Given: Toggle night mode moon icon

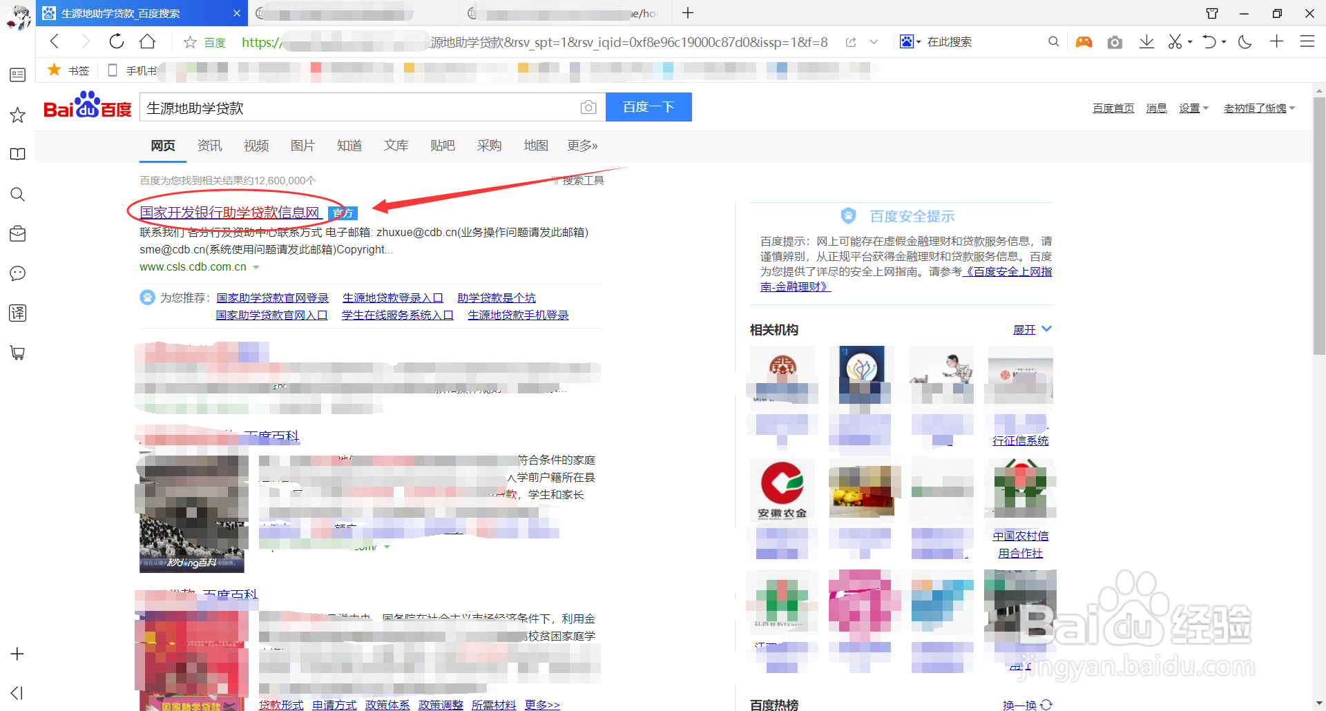Looking at the screenshot, I should (x=1245, y=42).
